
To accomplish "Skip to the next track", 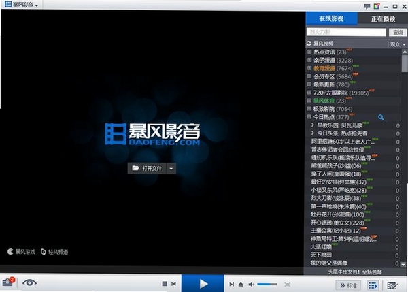I will (x=231, y=285).
